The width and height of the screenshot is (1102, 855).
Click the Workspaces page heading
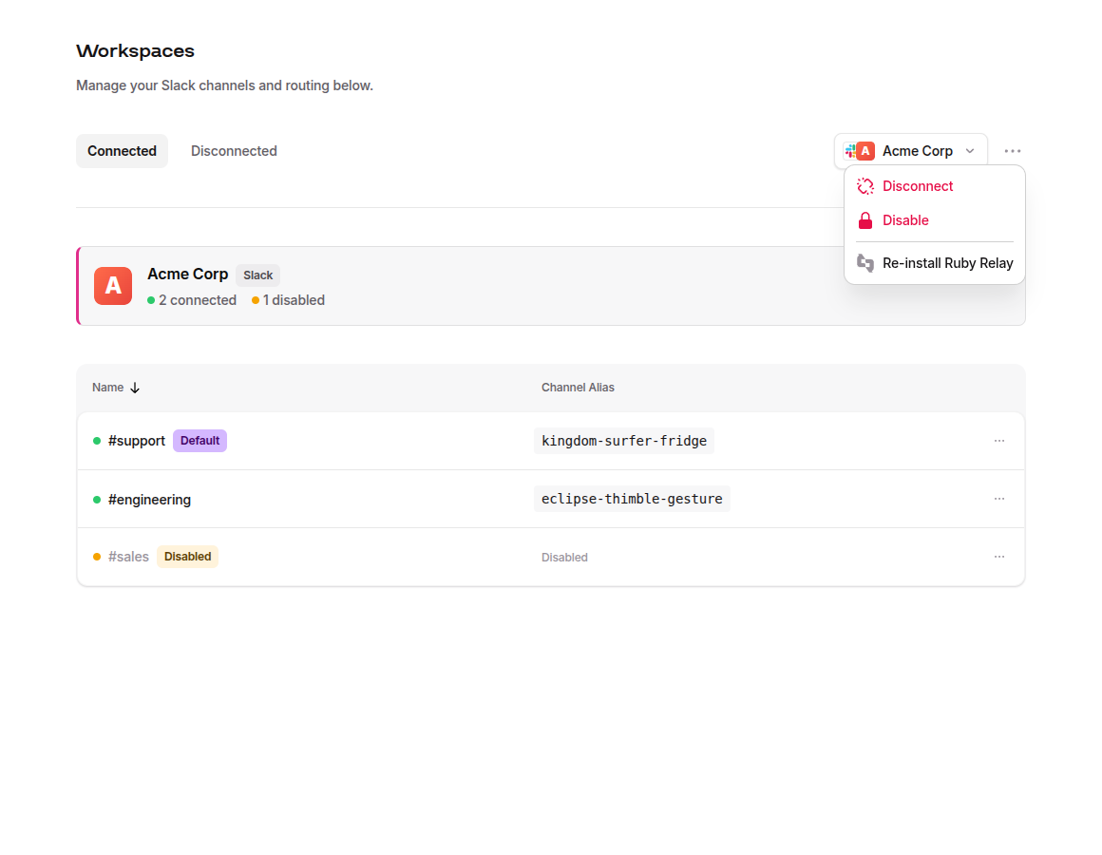(x=135, y=50)
